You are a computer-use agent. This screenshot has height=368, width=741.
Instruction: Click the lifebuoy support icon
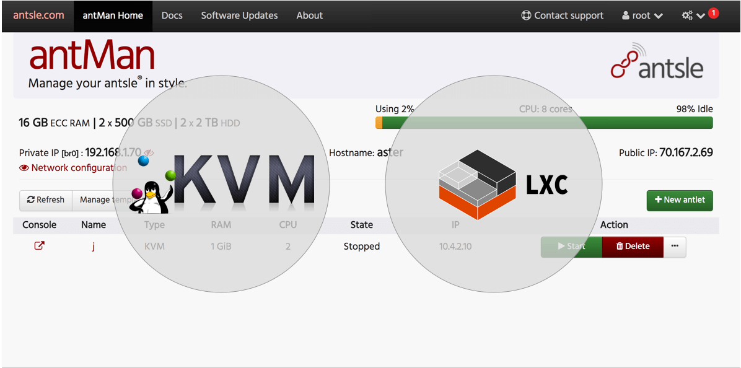pos(527,15)
